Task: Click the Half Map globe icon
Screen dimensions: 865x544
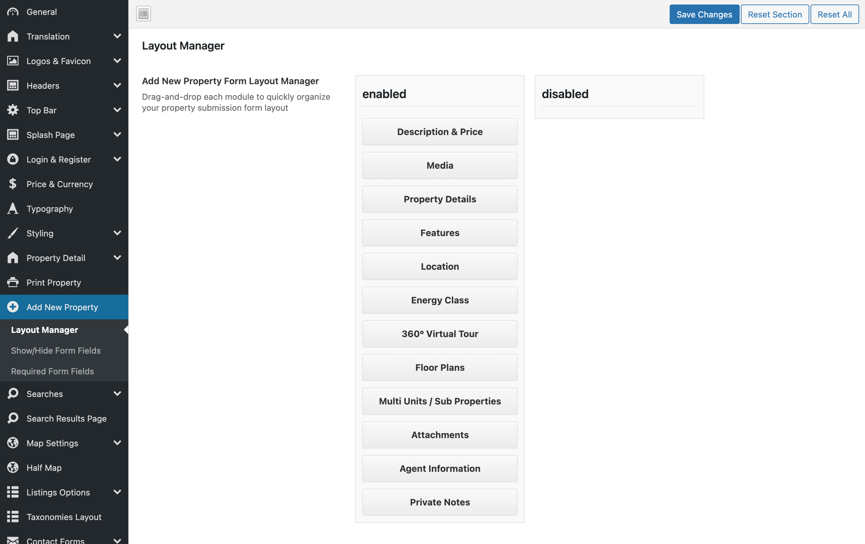Action: pyautogui.click(x=13, y=468)
